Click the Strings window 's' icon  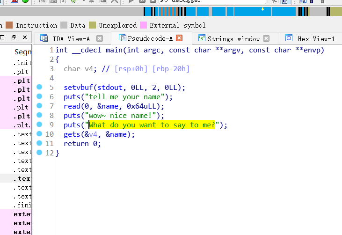tap(202, 38)
